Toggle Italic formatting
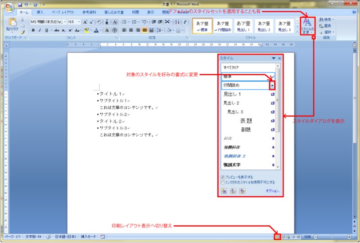This screenshot has height=243, width=360. pos(40,30)
